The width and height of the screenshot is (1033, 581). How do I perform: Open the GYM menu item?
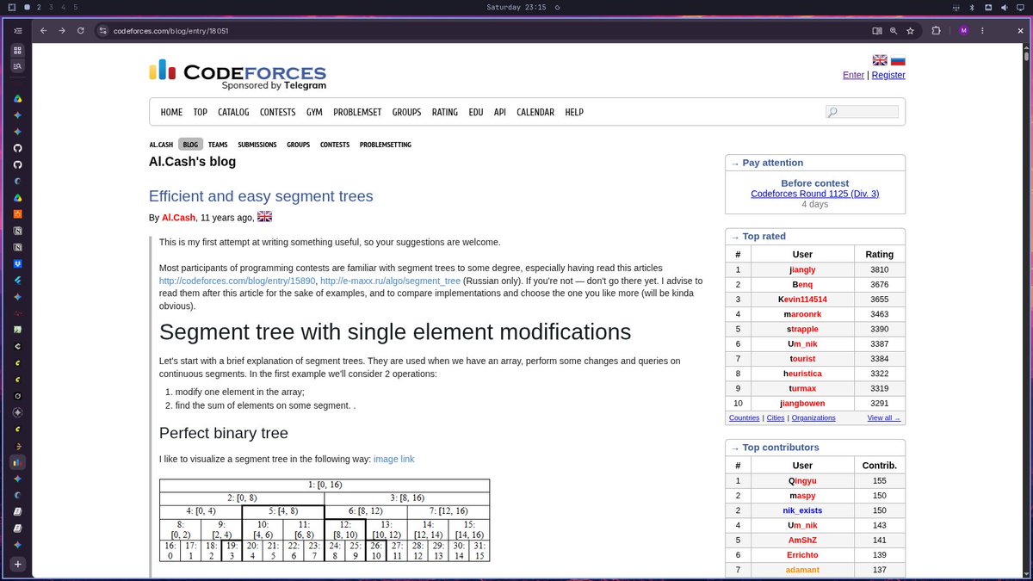(314, 112)
